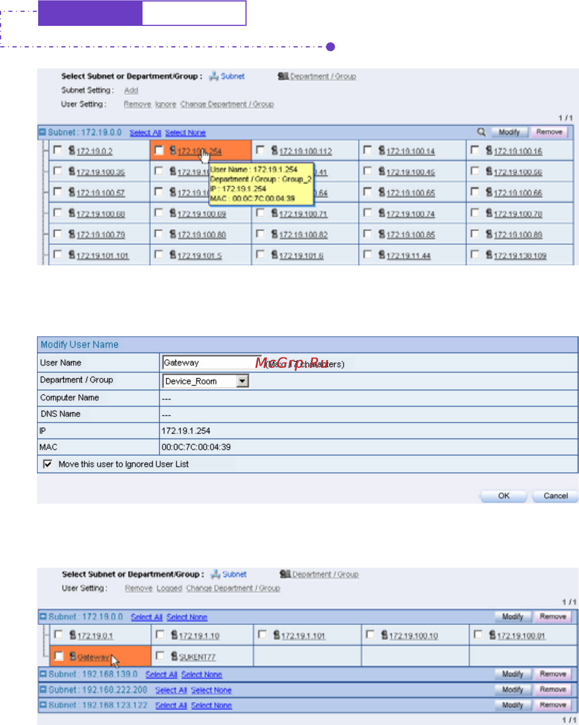Click user icon beside 172.19.100.16
The image size is (579, 725).
pos(489,150)
